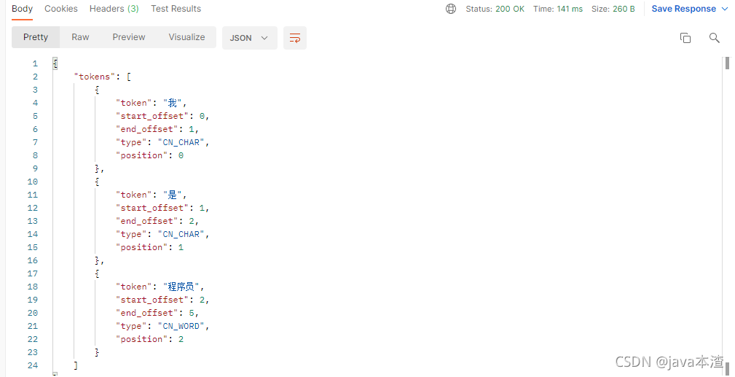Select the Preview view mode
This screenshot has width=735, height=377.
129,37
